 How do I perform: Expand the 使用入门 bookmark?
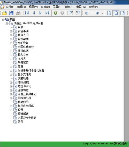11,35
